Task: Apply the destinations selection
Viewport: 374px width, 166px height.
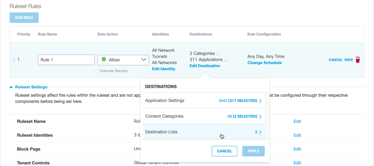Action: click(253, 151)
